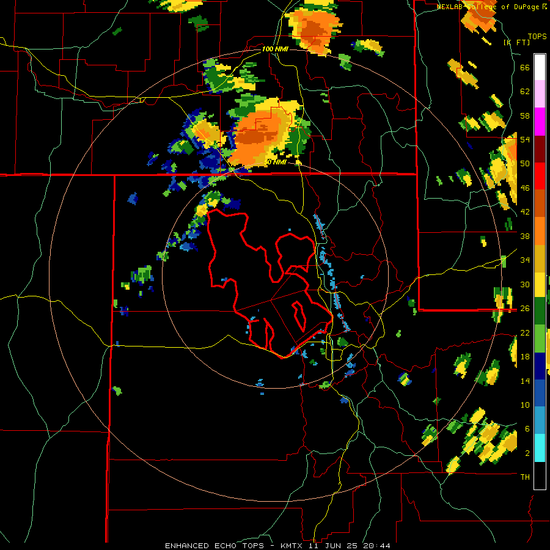The image size is (550, 550).
Task: Click the "TOPS" legend heading
Action: [537, 37]
